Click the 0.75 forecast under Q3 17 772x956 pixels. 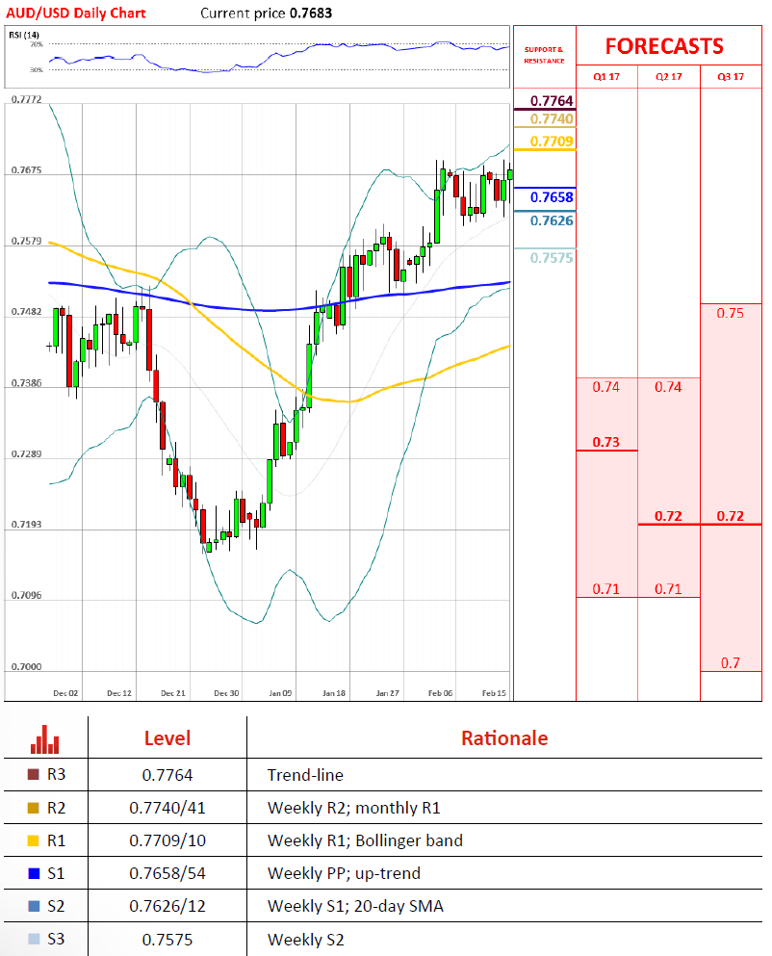pos(731,314)
